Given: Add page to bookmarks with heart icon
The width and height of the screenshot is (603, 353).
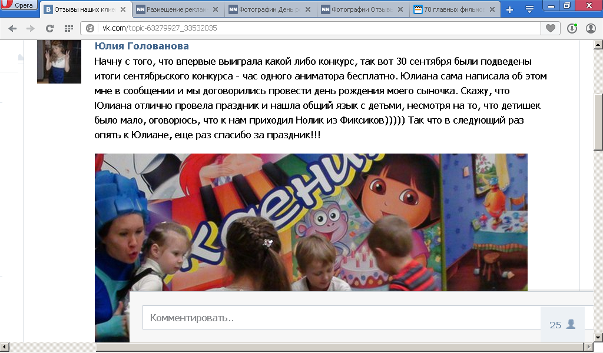Looking at the screenshot, I should point(551,28).
